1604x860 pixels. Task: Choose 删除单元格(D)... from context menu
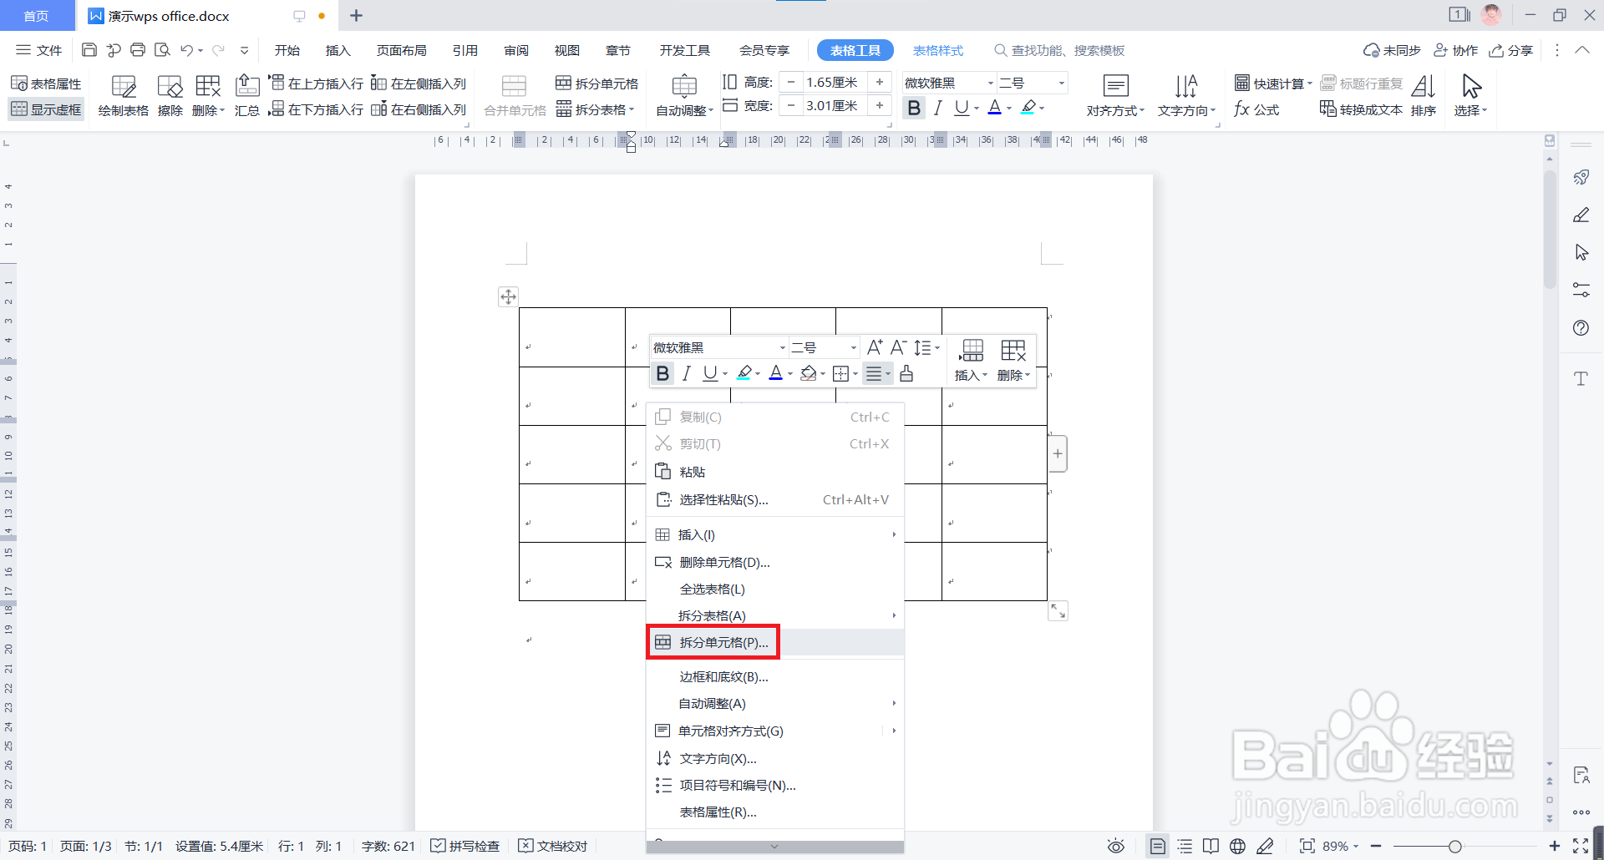[775, 562]
